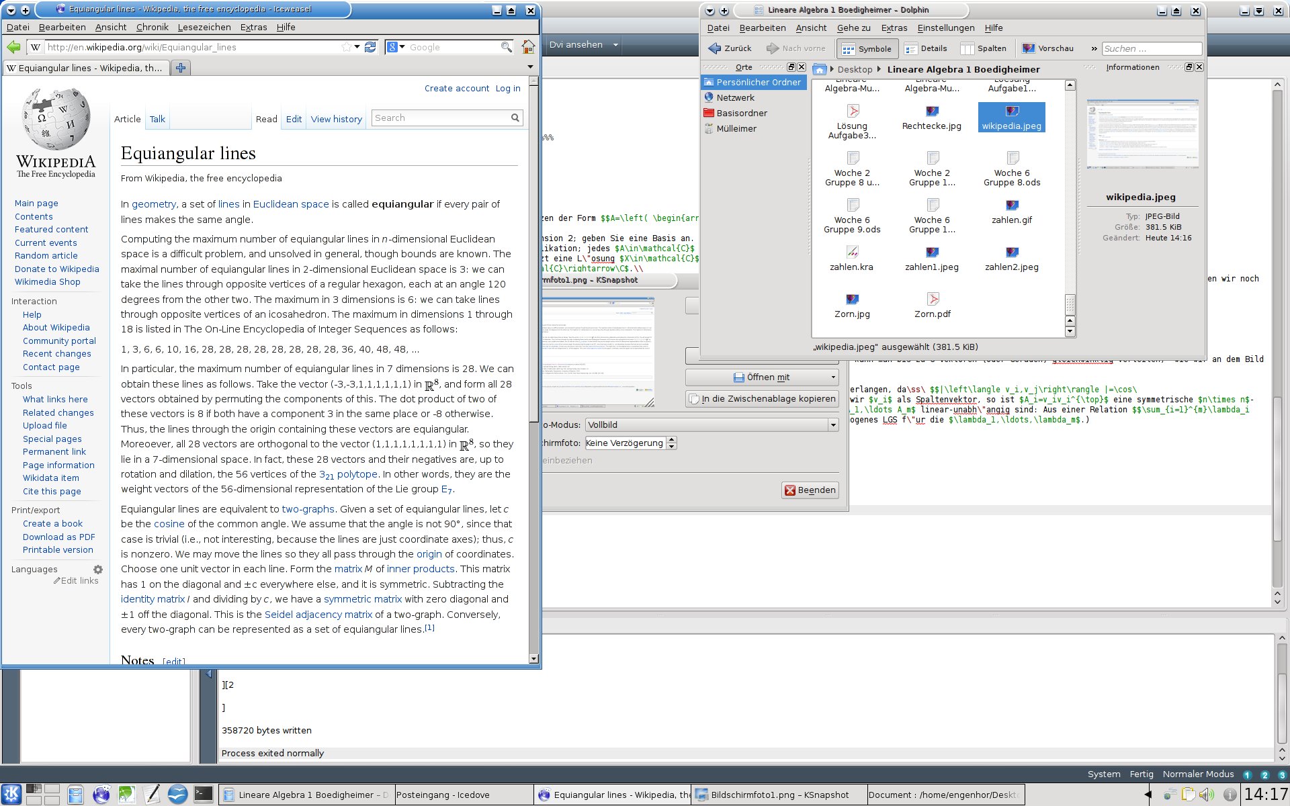Open Random article in Wikipedia sidebar
The image size is (1290, 806).
click(x=46, y=255)
